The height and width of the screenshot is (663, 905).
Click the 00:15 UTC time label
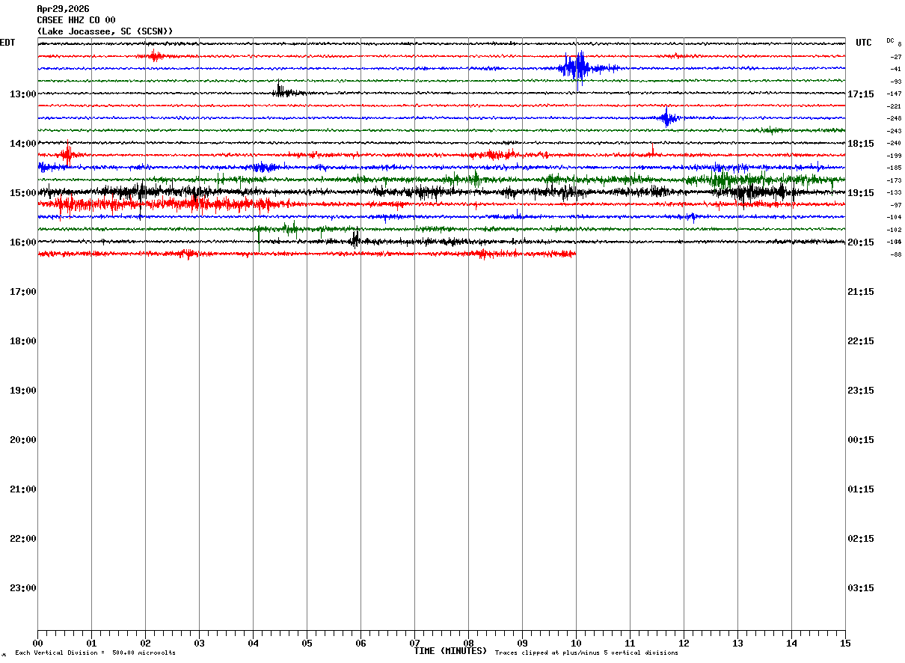(861, 440)
